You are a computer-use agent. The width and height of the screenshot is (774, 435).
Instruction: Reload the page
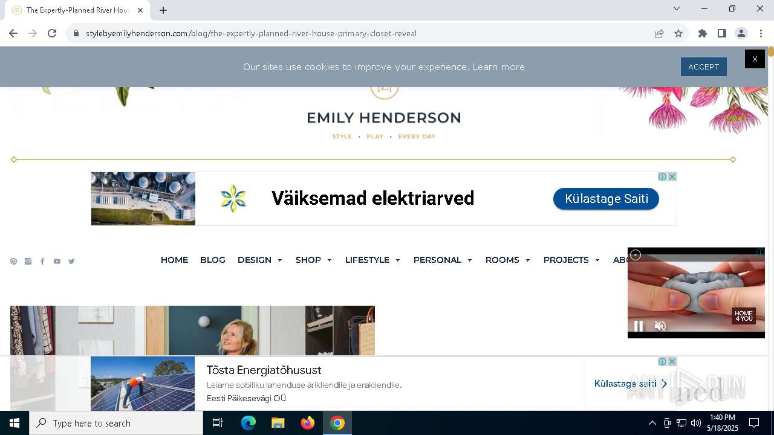[52, 33]
